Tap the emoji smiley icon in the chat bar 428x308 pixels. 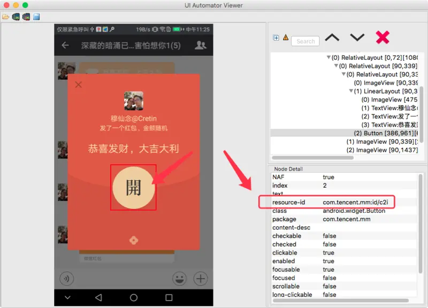(x=180, y=279)
